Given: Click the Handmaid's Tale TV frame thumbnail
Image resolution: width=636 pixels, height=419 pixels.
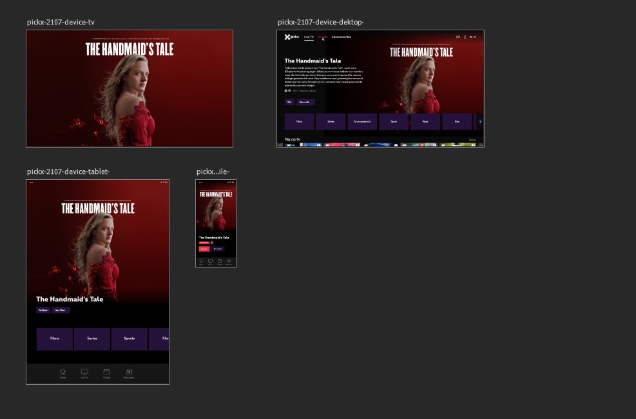Looking at the screenshot, I should click(130, 88).
